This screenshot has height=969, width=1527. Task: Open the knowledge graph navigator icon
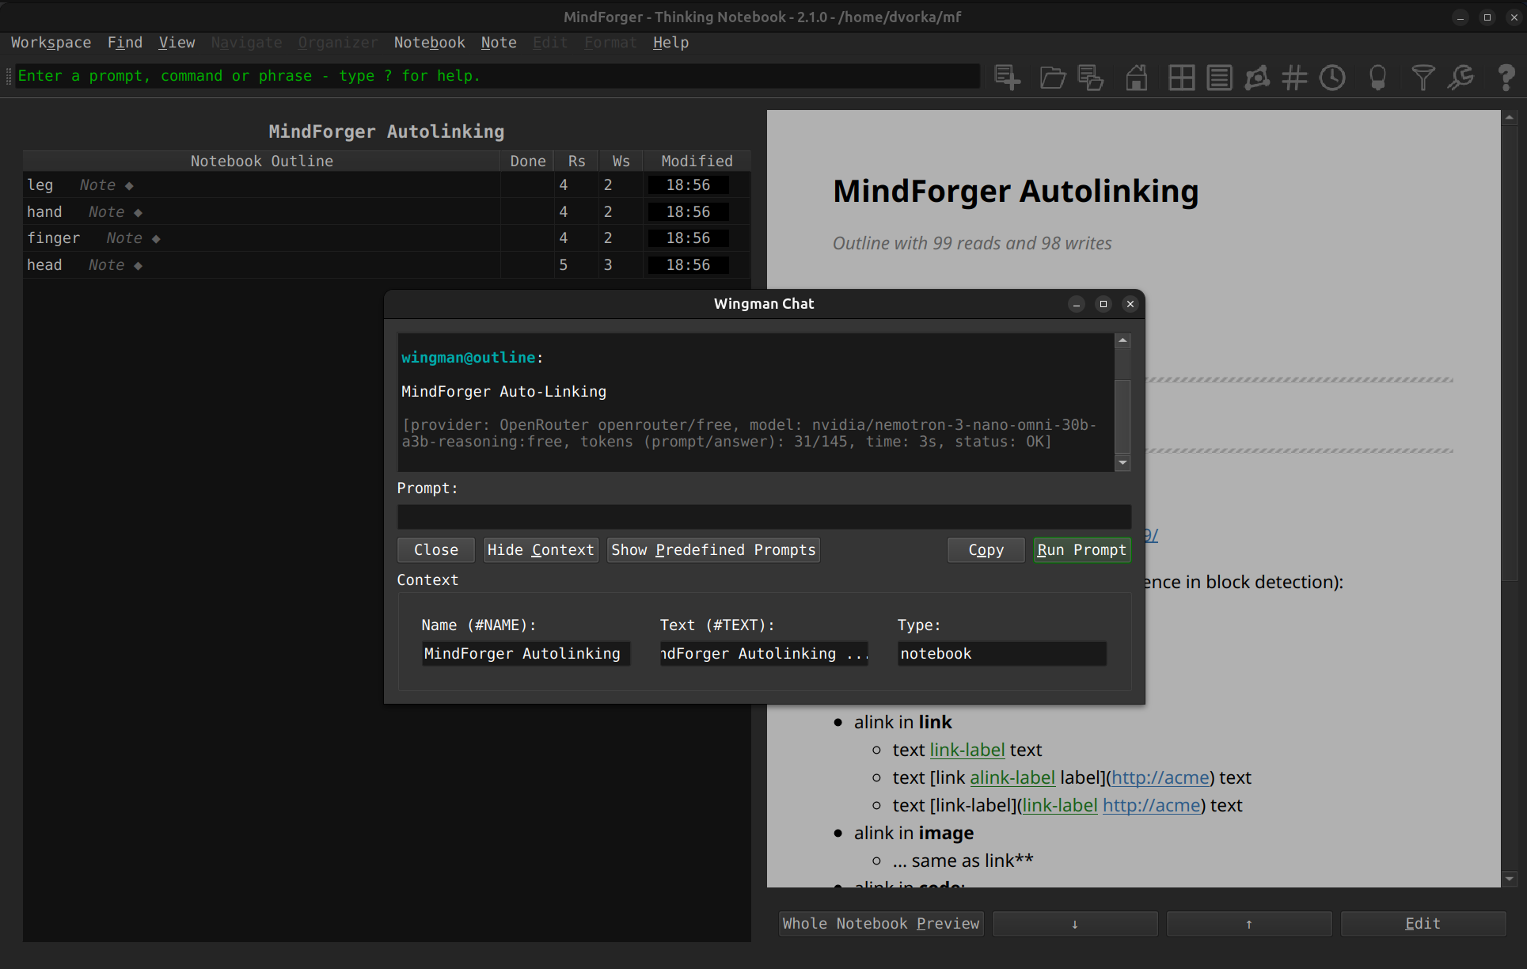(x=1257, y=77)
